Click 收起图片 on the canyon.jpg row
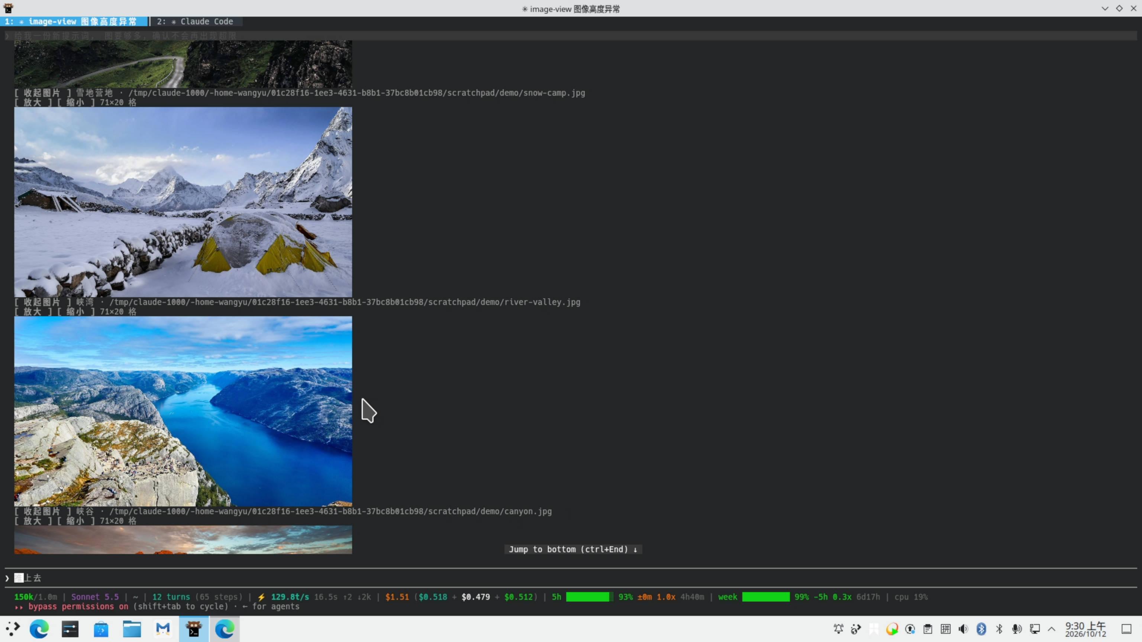Viewport: 1142px width, 642px height. (x=42, y=511)
